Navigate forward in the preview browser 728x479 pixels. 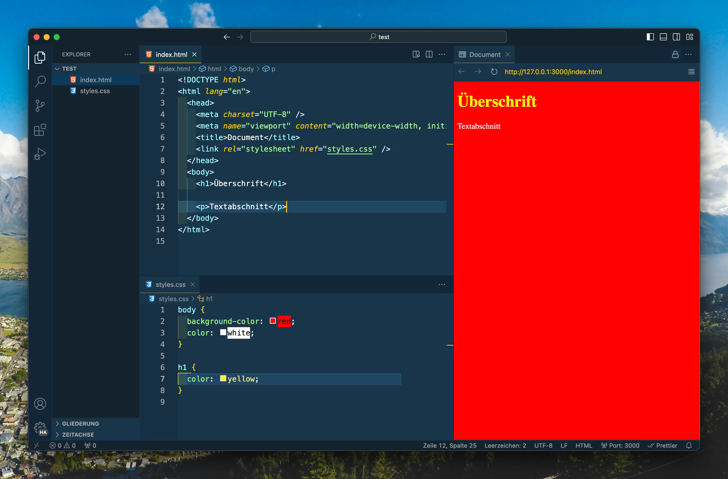pos(478,72)
